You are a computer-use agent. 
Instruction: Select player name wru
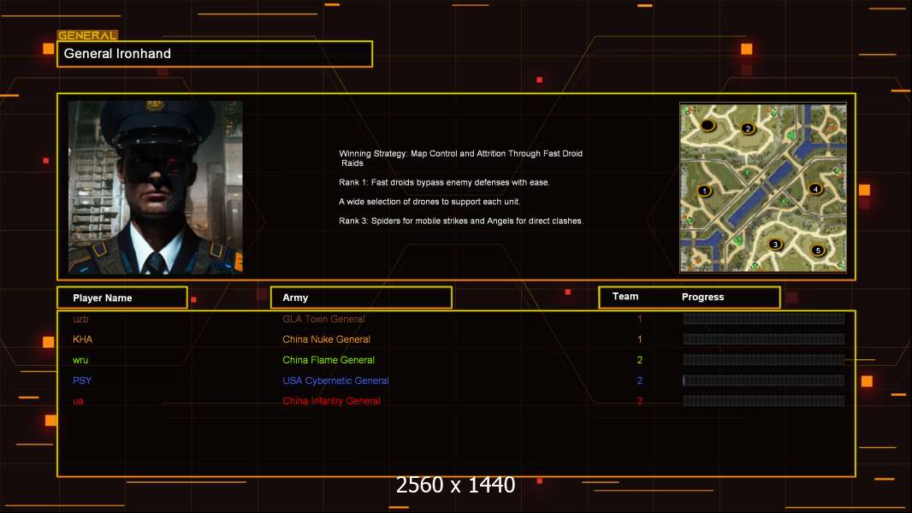(80, 360)
